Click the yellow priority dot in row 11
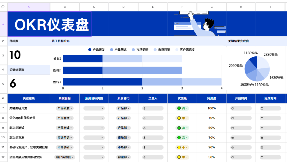The width and height of the screenshot is (287, 162). point(179,147)
